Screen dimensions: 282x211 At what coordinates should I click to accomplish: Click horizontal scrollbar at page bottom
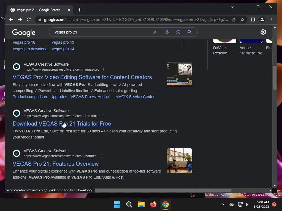[163, 190]
